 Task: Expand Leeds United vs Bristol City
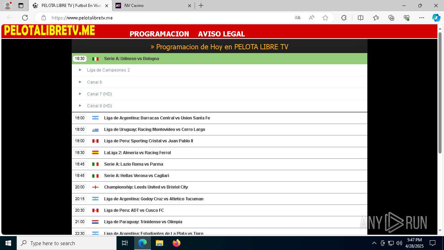[x=219, y=187]
